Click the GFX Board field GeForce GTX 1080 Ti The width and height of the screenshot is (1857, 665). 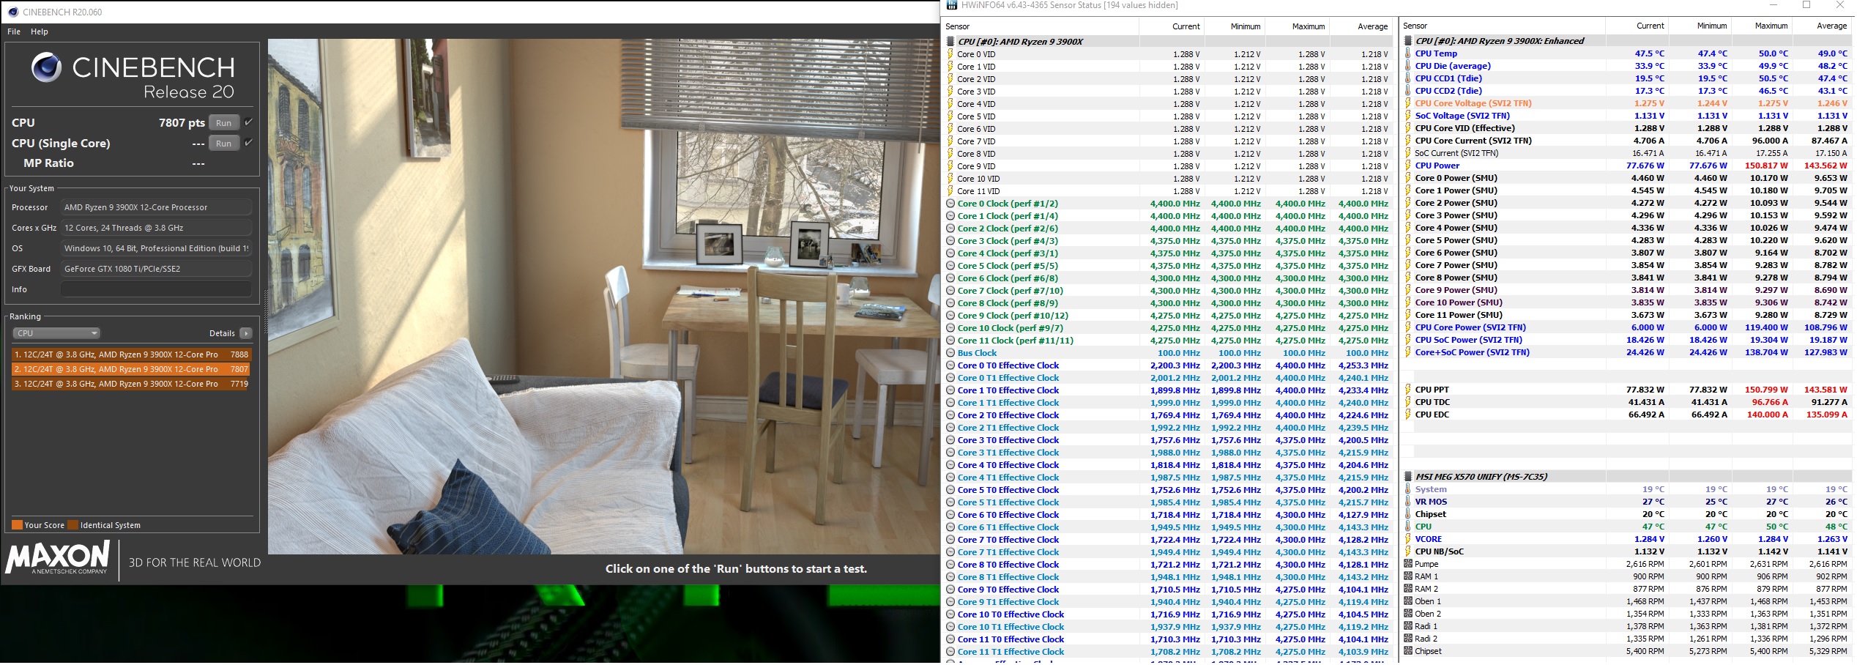(x=156, y=269)
